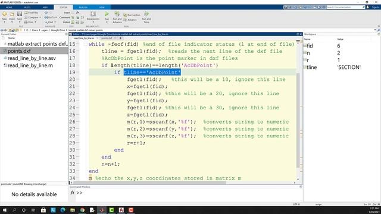Click the editor horizontal scrollbar
The image size is (381, 214).
coord(149,182)
